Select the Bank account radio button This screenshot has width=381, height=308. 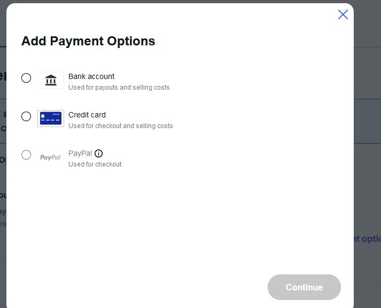[x=26, y=78]
